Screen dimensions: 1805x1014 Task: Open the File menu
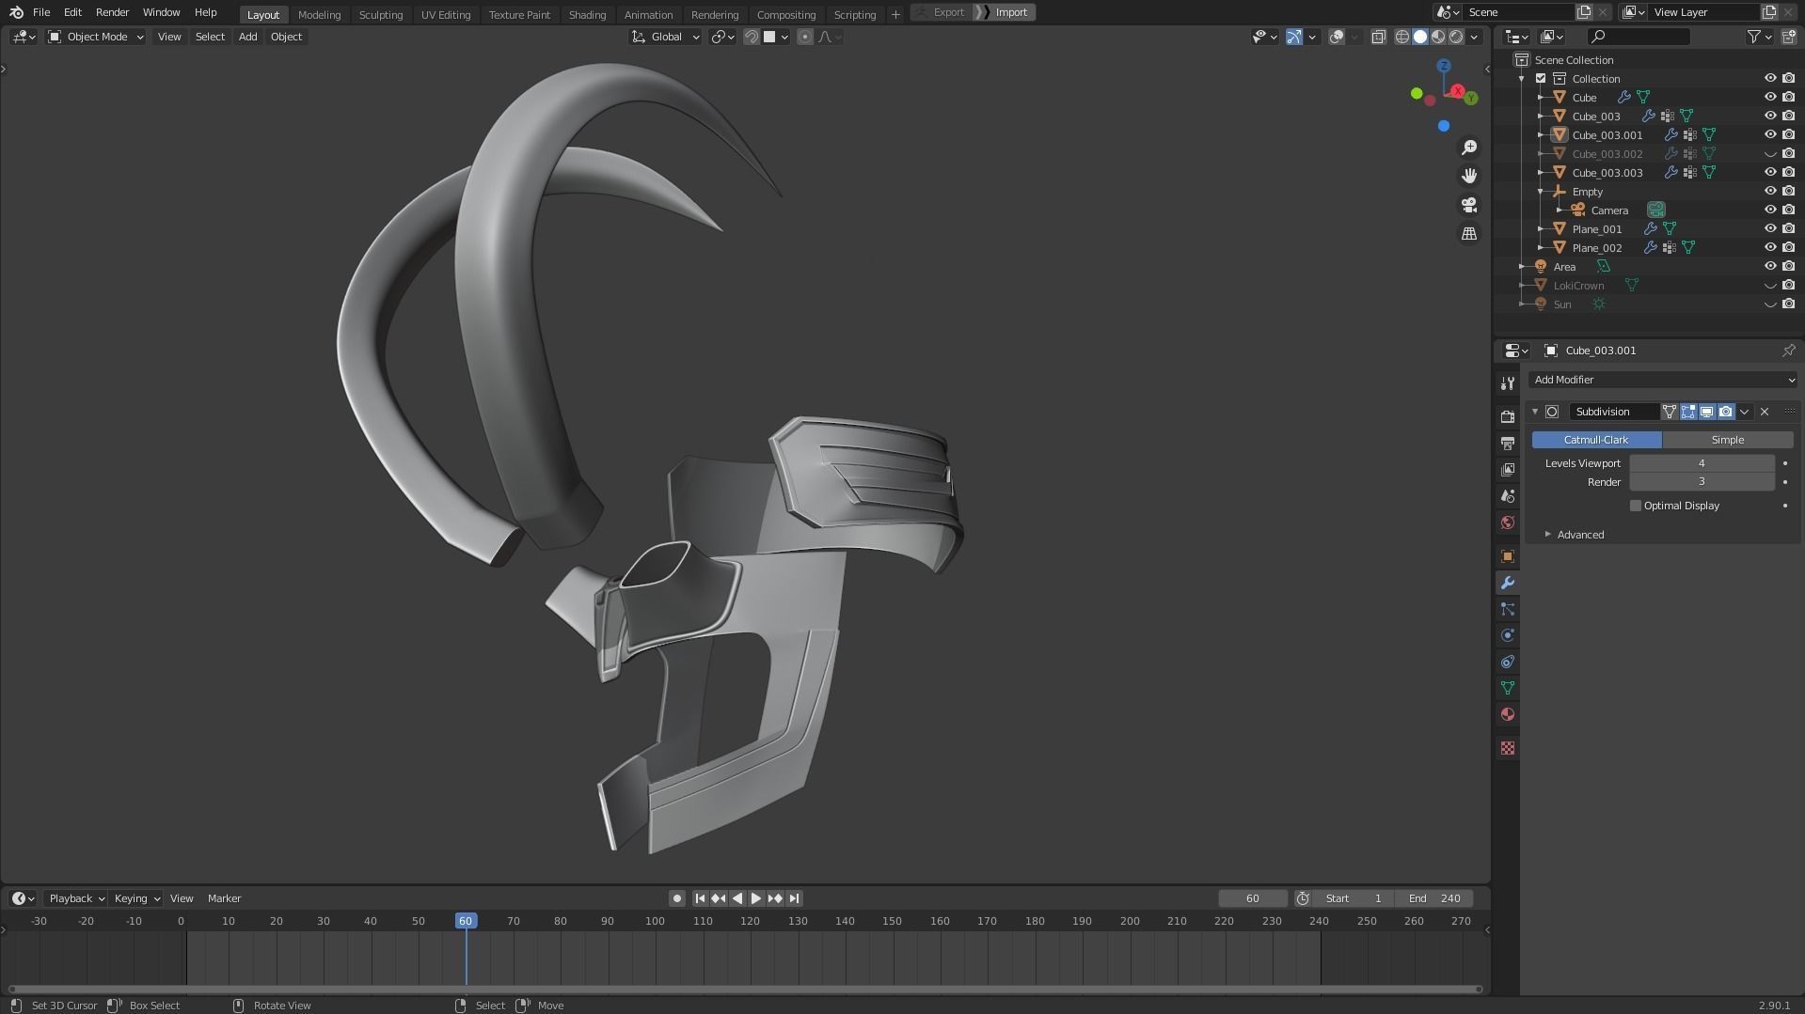click(41, 12)
